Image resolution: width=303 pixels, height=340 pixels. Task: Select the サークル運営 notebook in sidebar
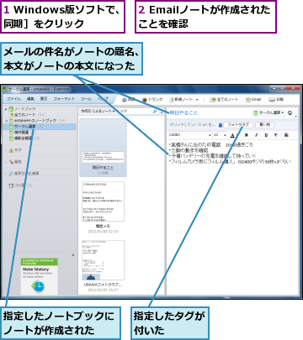[40, 127]
